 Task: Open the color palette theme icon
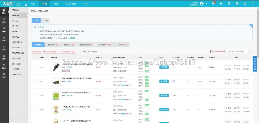[x=237, y=3]
